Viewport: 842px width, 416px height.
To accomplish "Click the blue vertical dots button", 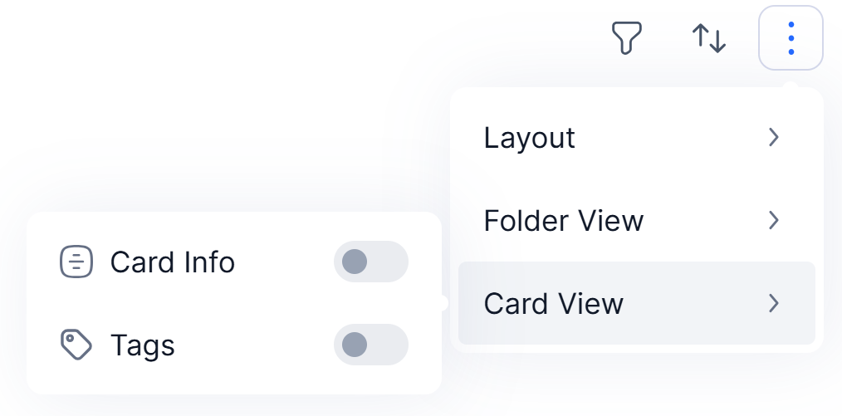I will (791, 38).
